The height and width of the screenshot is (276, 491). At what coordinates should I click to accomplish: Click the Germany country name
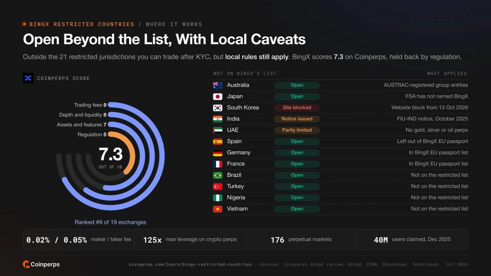click(x=239, y=153)
